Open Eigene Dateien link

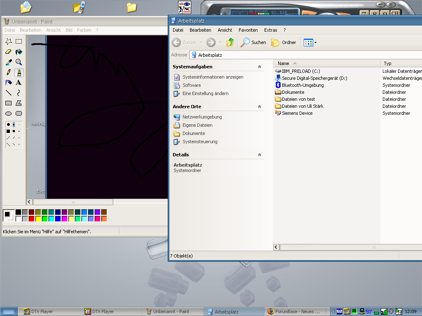tap(197, 125)
